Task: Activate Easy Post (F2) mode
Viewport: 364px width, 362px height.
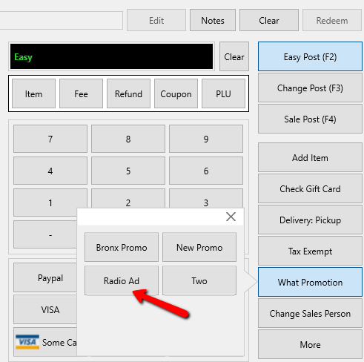Action: coord(310,56)
